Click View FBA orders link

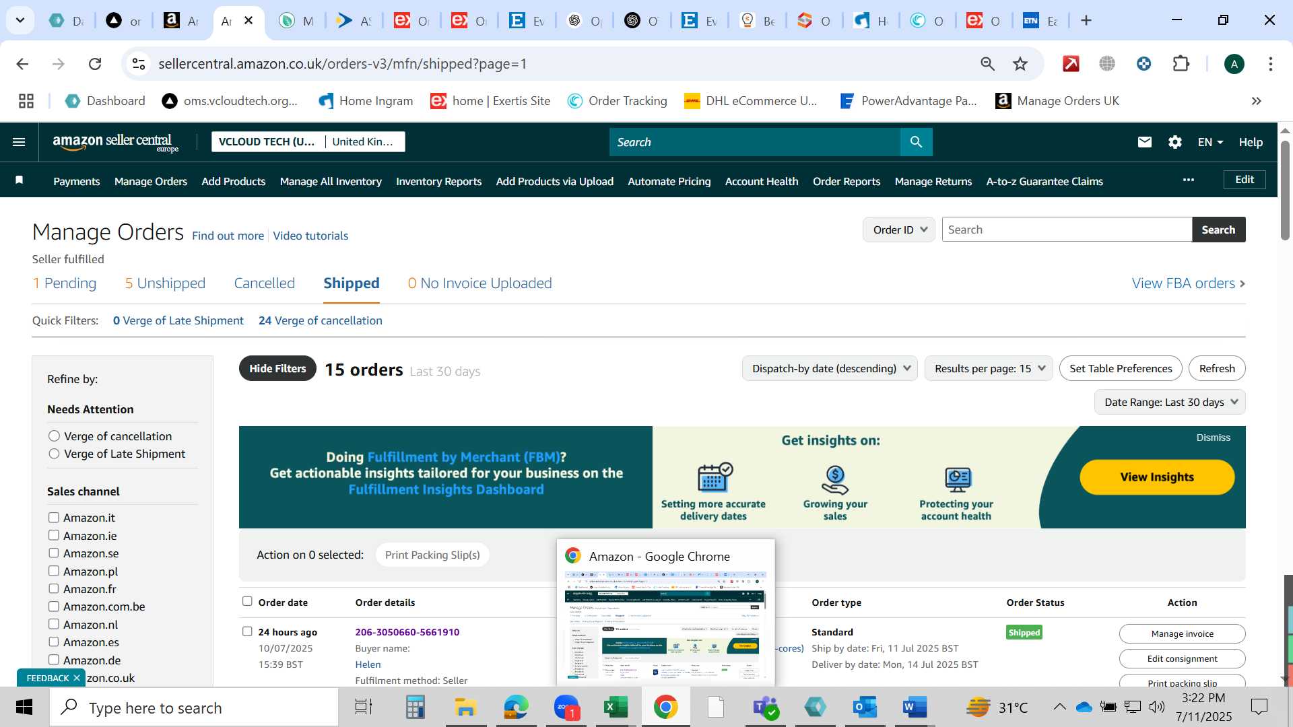coord(1189,283)
